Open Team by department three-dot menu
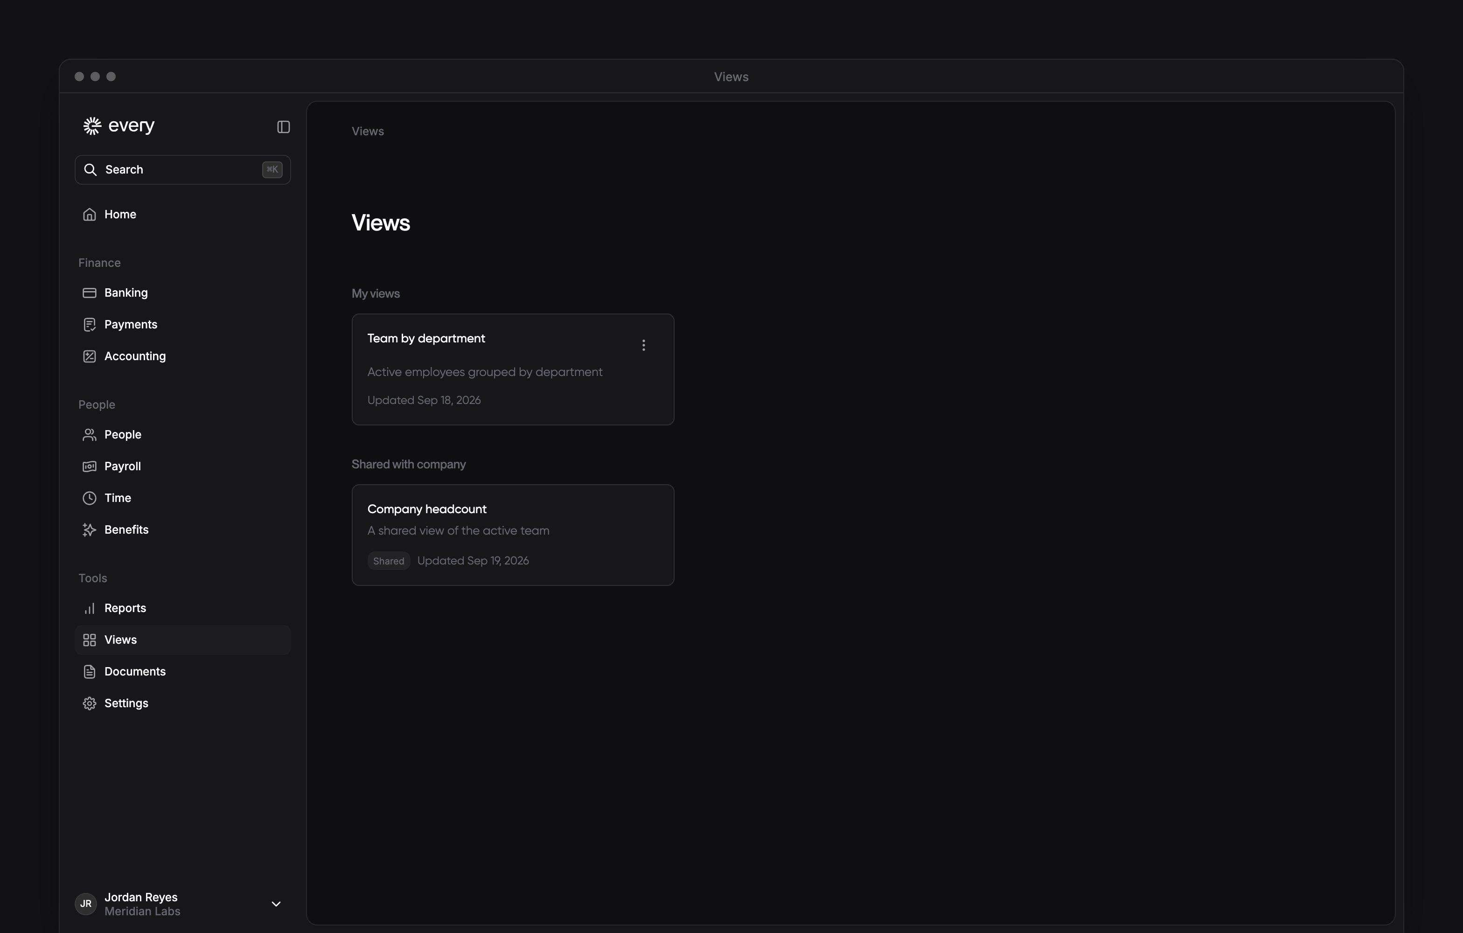The height and width of the screenshot is (933, 1463). coord(643,345)
